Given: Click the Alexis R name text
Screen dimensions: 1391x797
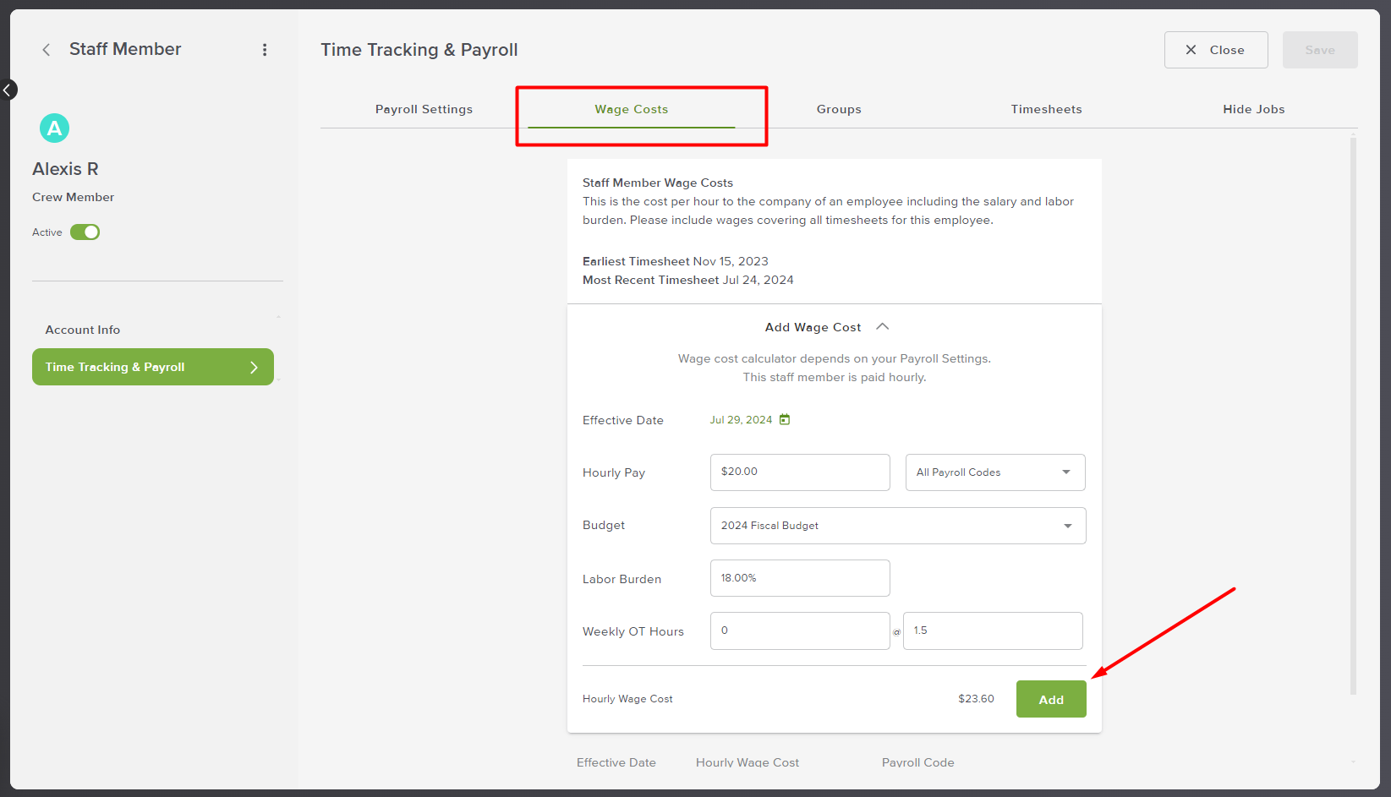Looking at the screenshot, I should click(65, 169).
